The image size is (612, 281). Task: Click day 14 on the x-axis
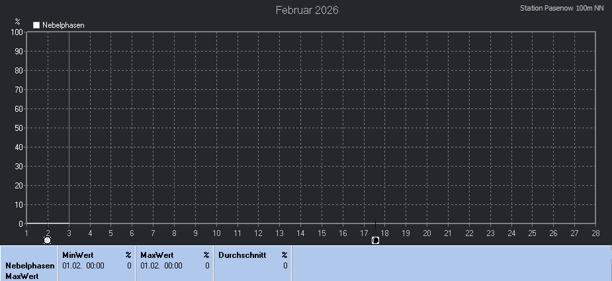300,233
